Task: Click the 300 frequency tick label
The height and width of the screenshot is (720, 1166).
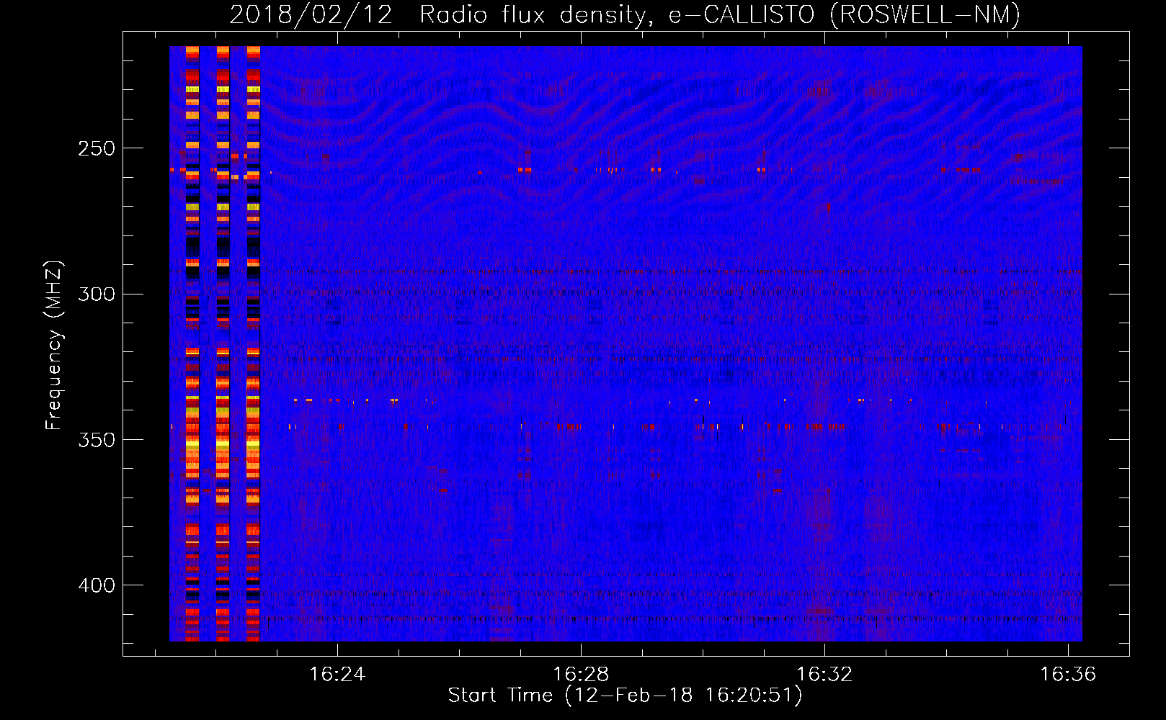Action: coord(96,294)
